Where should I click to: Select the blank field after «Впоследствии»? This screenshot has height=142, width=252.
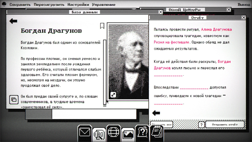pos(194,88)
